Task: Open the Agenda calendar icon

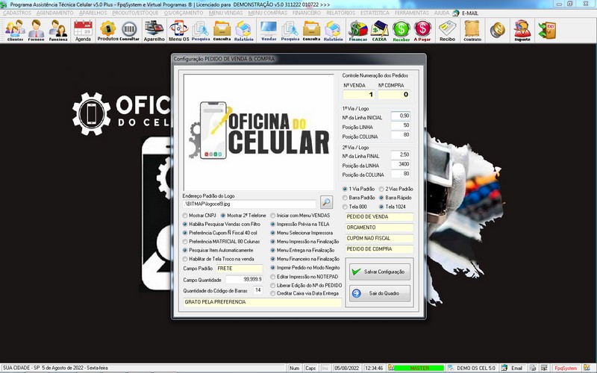Action: (x=83, y=31)
